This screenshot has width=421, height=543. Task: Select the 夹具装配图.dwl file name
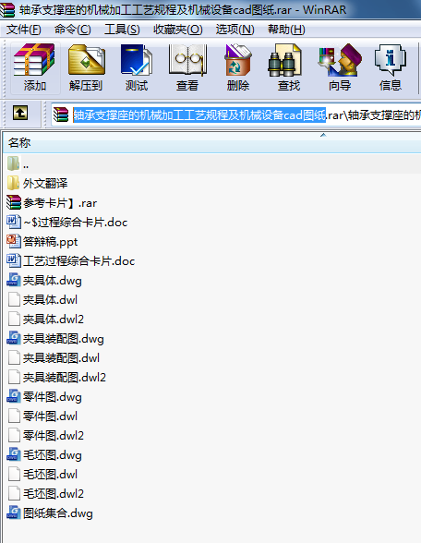[x=61, y=357]
